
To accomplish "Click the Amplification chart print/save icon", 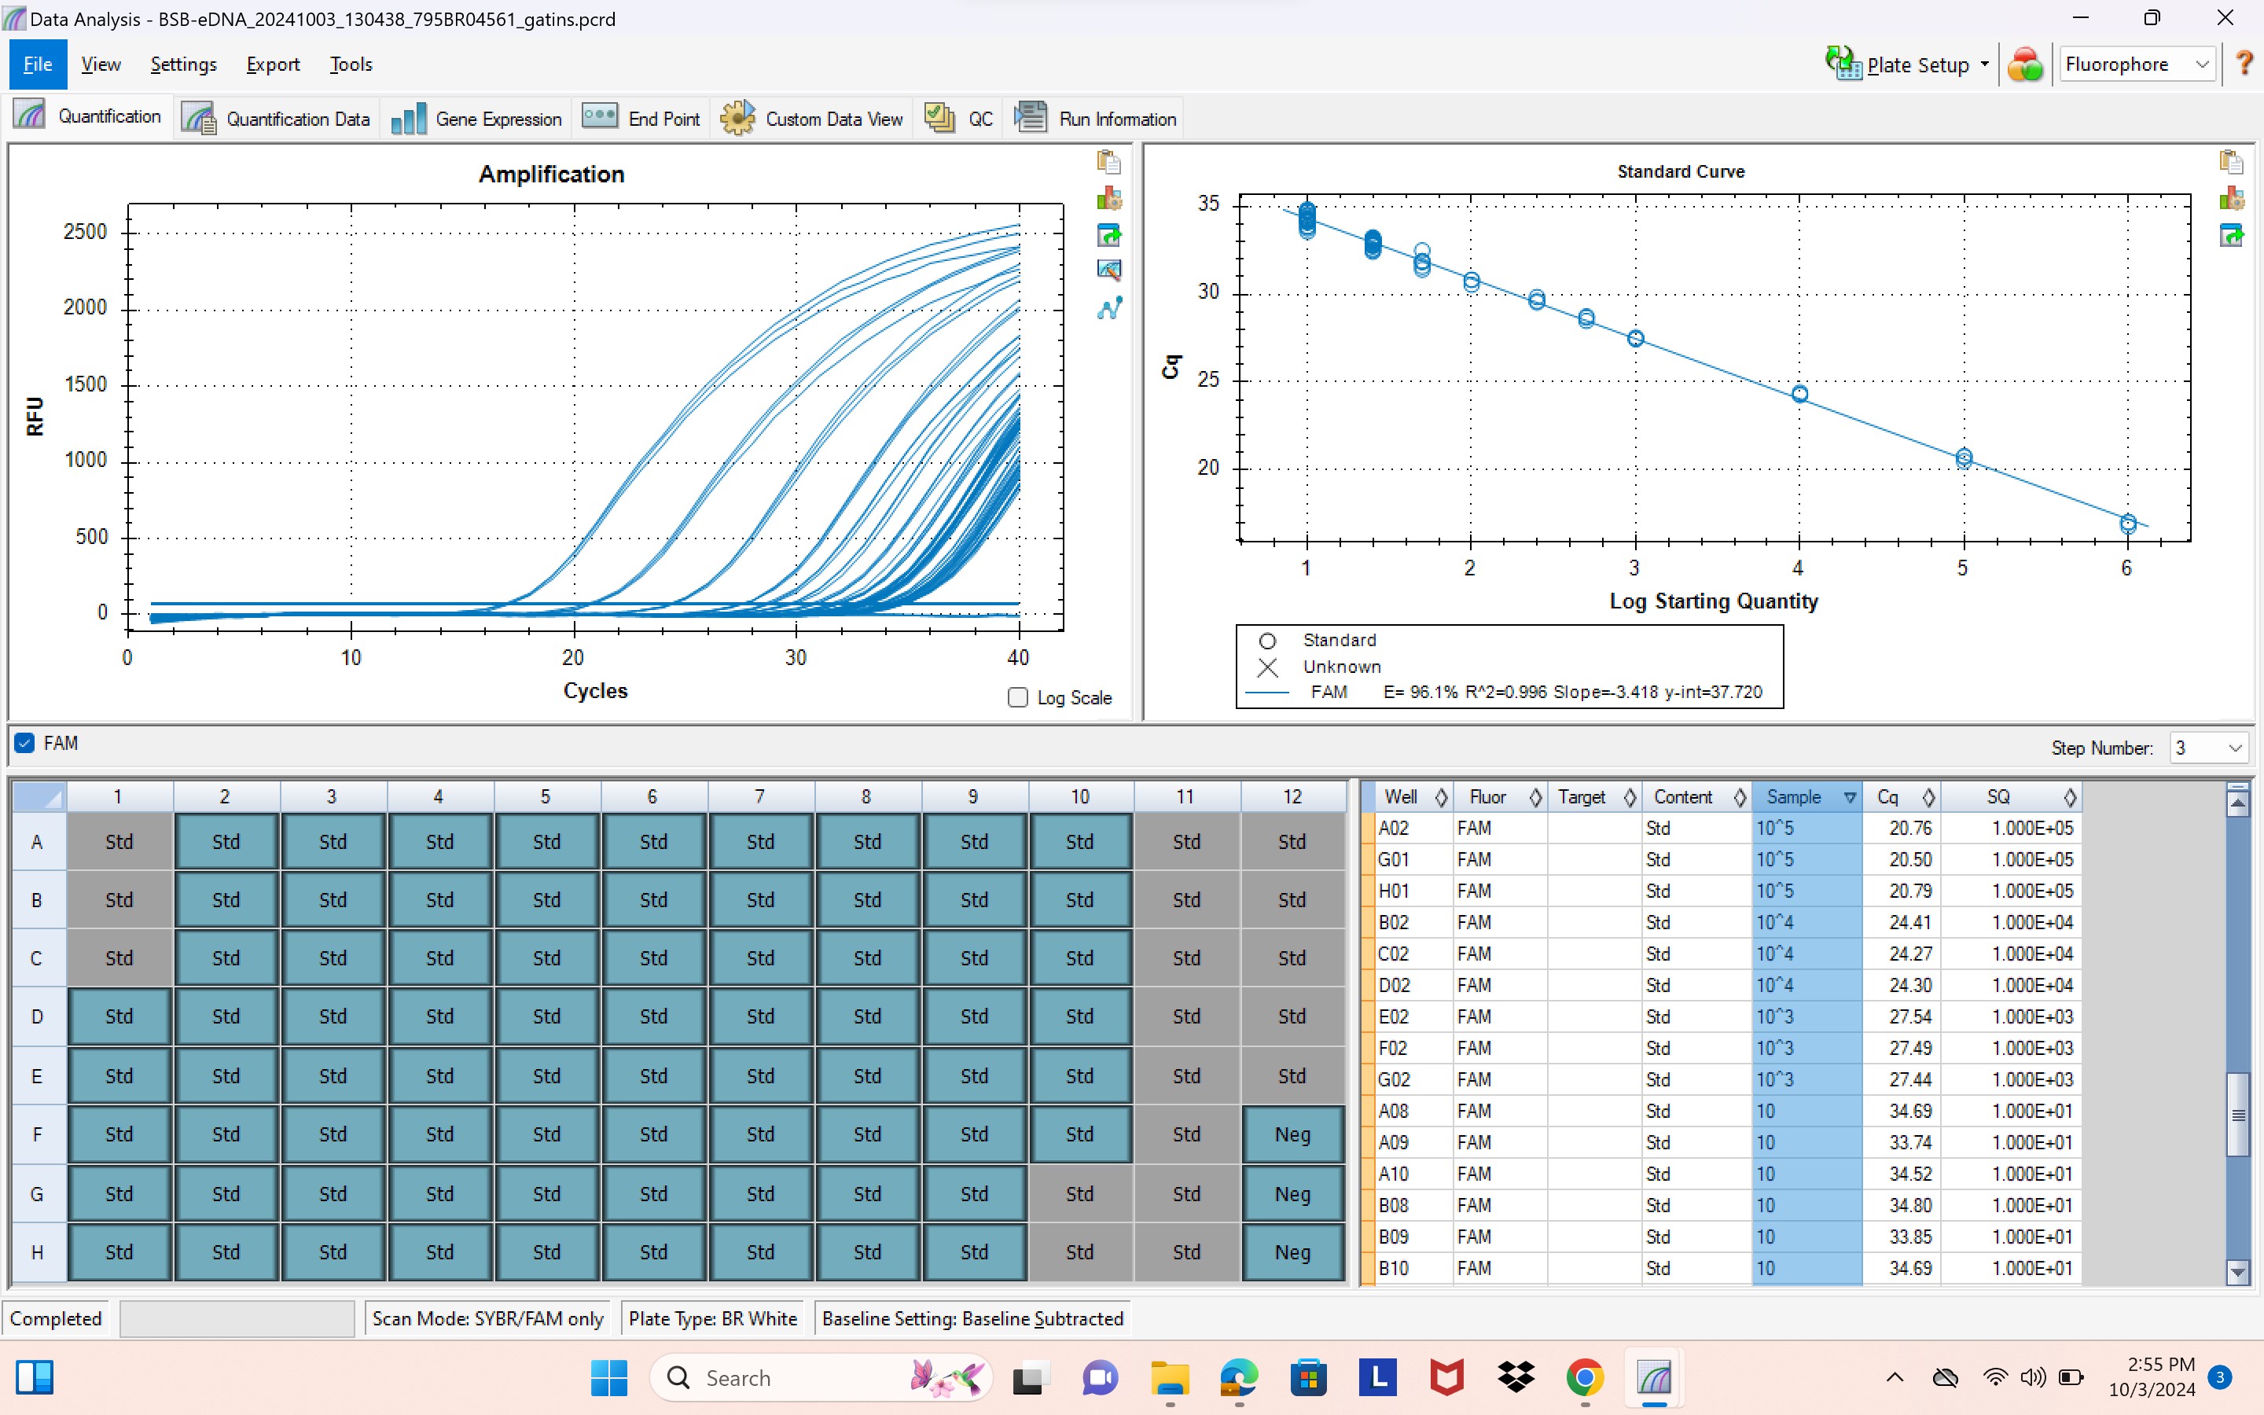I will pos(1108,198).
